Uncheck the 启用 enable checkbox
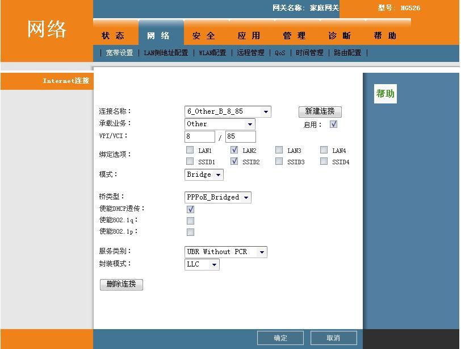This screenshot has width=461, height=349. 334,124
